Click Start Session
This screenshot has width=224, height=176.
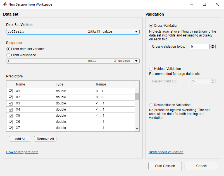click(165, 166)
